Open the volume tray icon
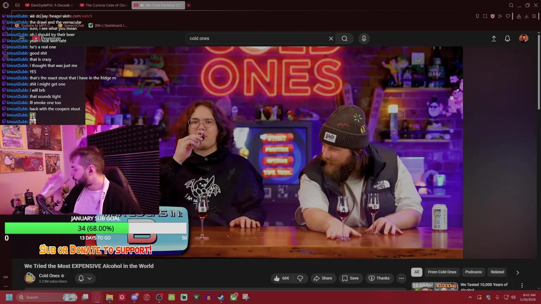Screen dimensions: 541x304 [x=513, y=297]
